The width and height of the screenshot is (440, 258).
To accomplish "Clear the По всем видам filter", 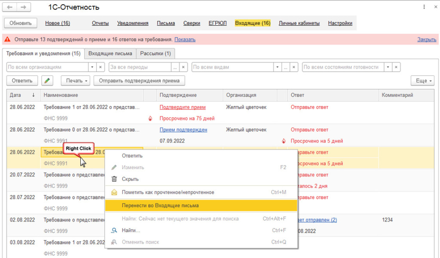I will [294, 67].
